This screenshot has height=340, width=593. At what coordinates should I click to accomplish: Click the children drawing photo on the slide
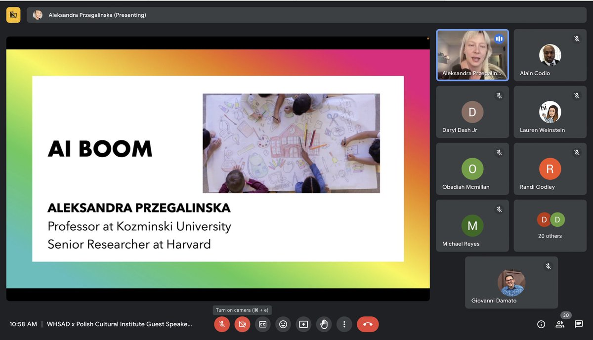click(291, 143)
